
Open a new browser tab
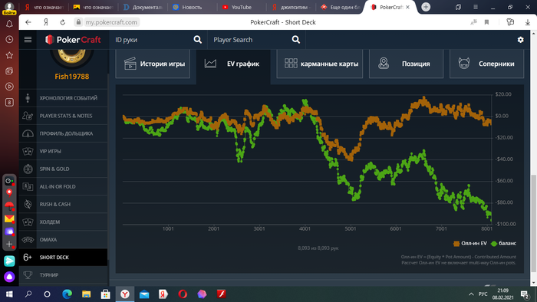coord(426,7)
